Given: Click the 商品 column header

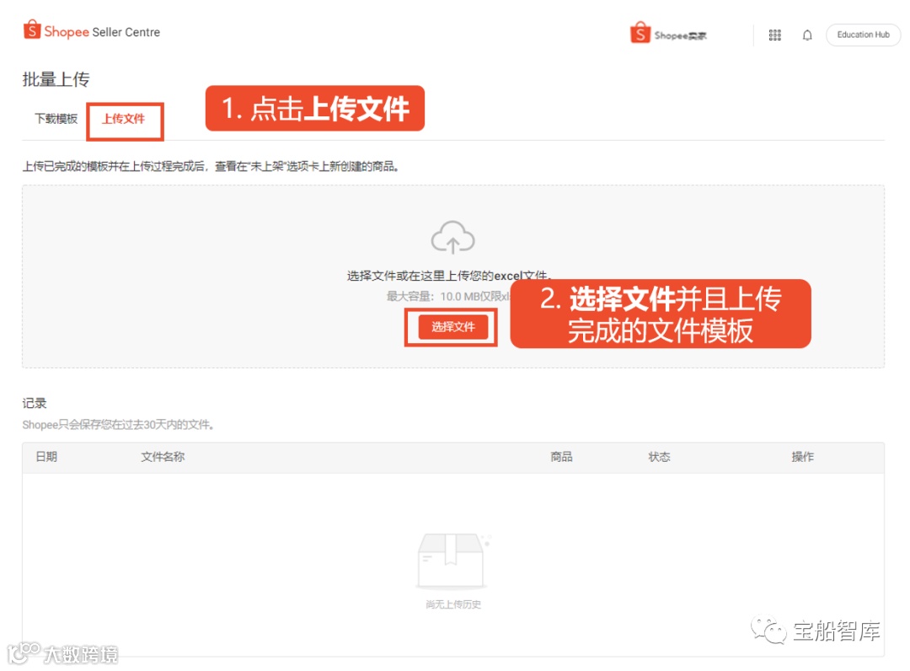Looking at the screenshot, I should [561, 457].
